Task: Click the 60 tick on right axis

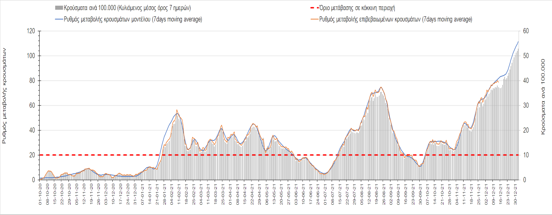Action: click(x=526, y=31)
